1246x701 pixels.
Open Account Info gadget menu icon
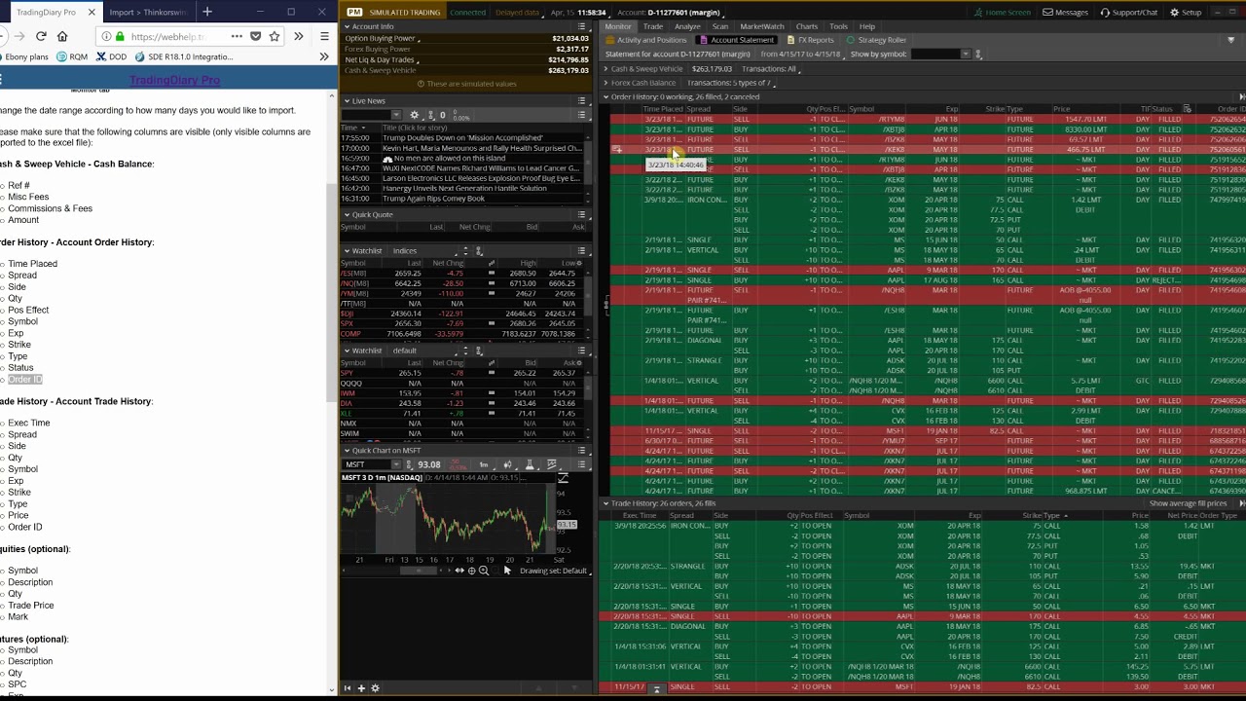582,26
